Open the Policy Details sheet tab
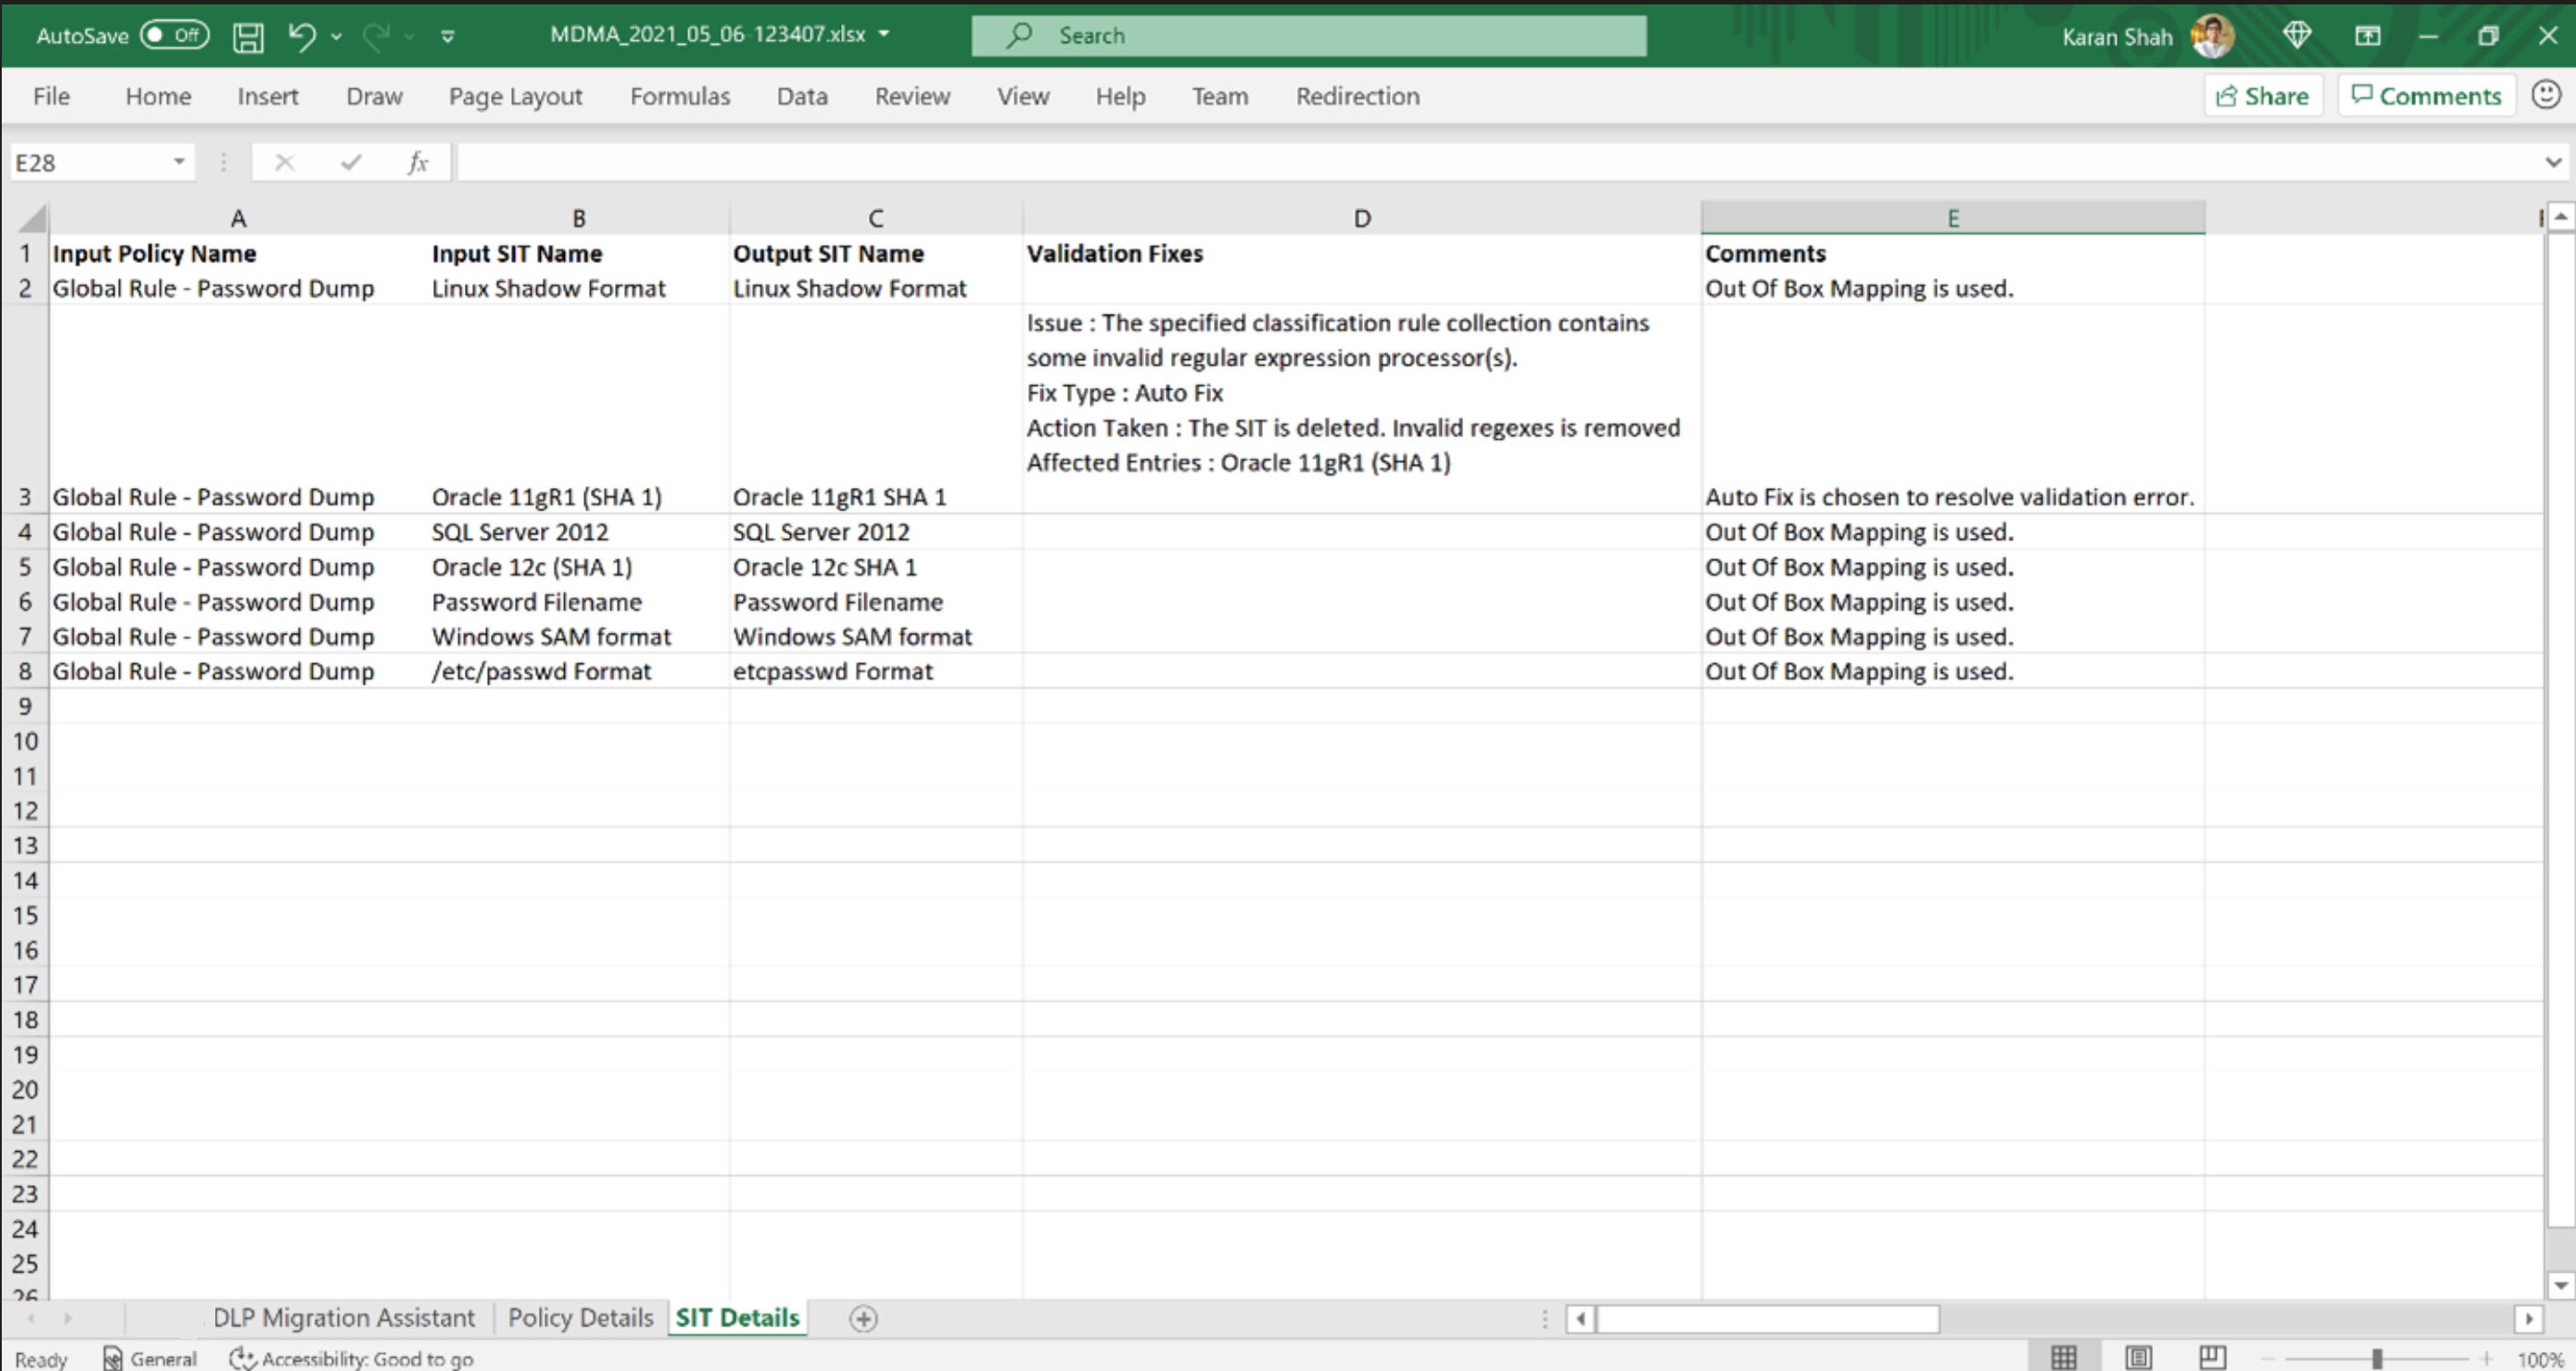Viewport: 2576px width, 1371px height. 579,1317
